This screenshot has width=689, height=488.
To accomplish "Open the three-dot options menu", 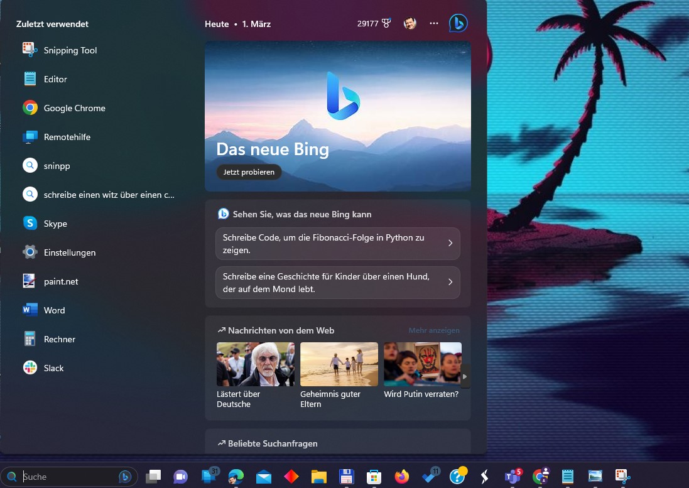I will coord(434,23).
